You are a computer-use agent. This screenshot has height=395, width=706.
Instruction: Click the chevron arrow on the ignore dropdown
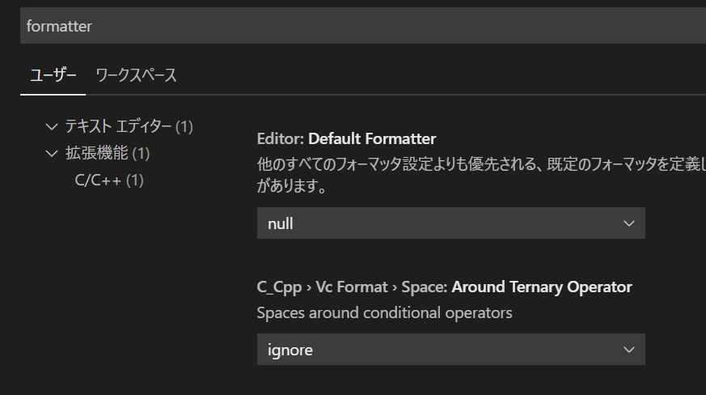pos(629,350)
